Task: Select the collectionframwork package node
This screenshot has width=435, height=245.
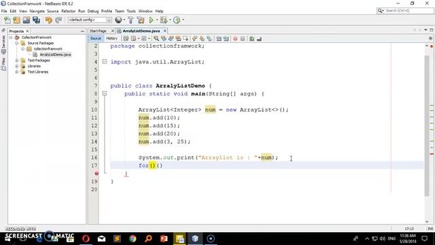Action: 48,49
